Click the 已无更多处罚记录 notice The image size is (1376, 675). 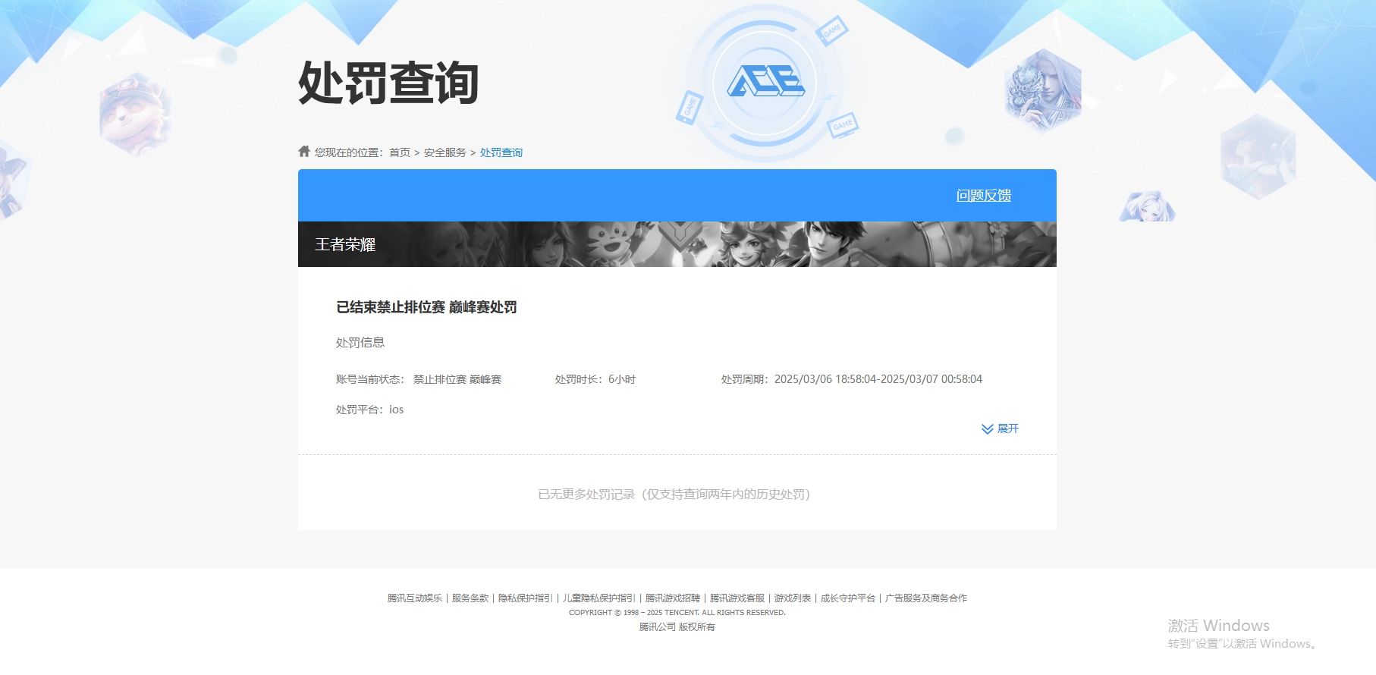pyautogui.click(x=674, y=494)
